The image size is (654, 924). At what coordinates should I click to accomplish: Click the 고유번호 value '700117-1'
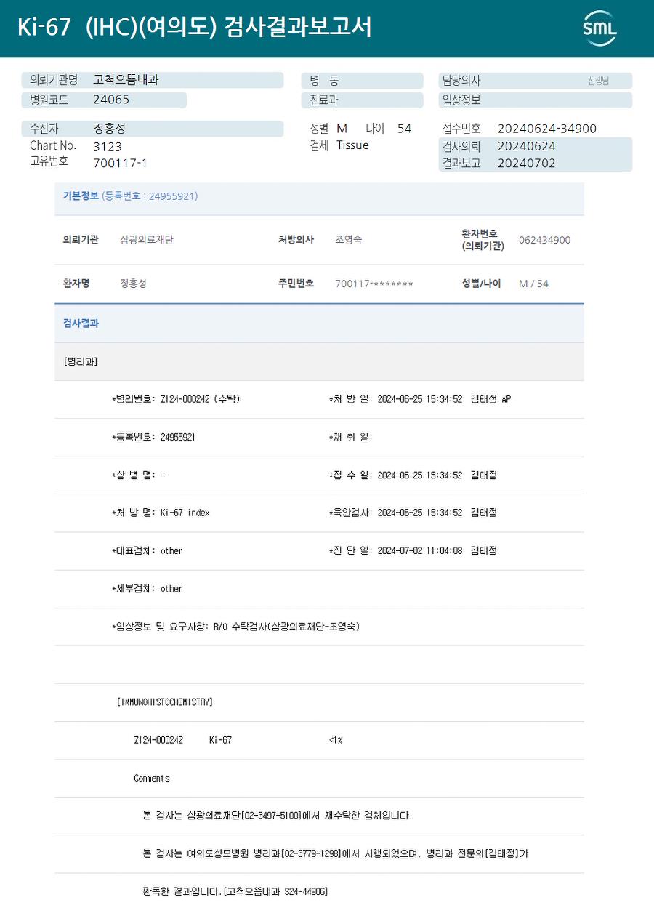pyautogui.click(x=120, y=163)
